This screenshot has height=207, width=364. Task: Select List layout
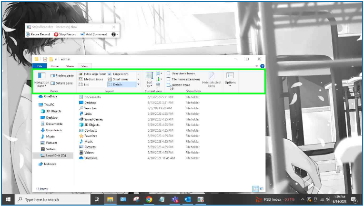[x=84, y=84]
